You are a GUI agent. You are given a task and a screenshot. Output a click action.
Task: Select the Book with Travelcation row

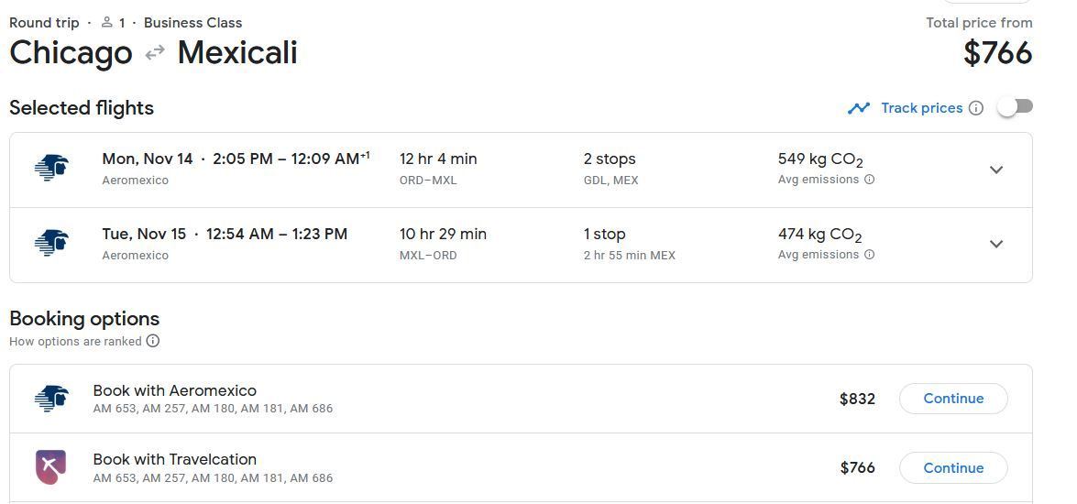click(521, 467)
